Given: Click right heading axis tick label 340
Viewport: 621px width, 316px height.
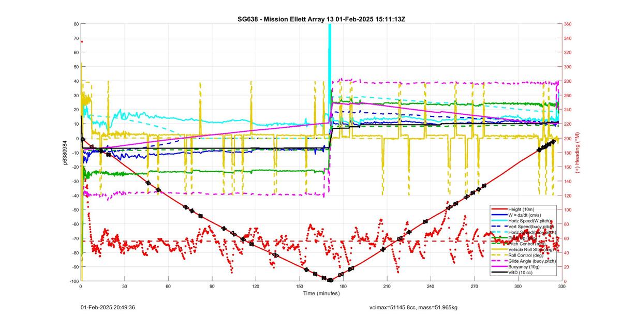Looking at the screenshot, I should 568,38.
